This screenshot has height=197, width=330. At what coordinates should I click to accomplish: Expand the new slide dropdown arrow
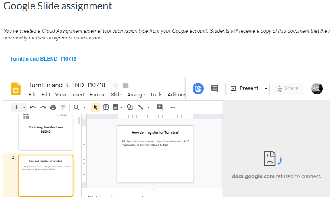(x=25, y=107)
